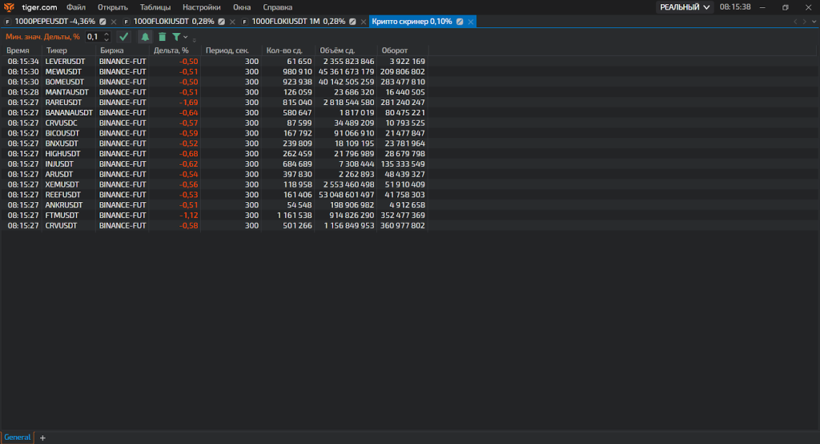Close the 1000FLOKIUSDT 0,28% tab
The width and height of the screenshot is (820, 444).
click(x=232, y=22)
